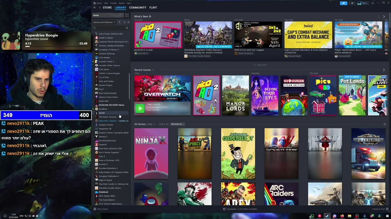This screenshot has width=391, height=219.
Task: Open the notifications bell
Action: coord(352,3)
